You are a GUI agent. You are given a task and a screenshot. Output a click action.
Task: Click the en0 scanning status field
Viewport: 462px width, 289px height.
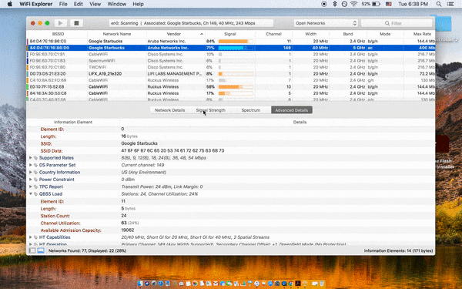pyautogui.click(x=191, y=23)
